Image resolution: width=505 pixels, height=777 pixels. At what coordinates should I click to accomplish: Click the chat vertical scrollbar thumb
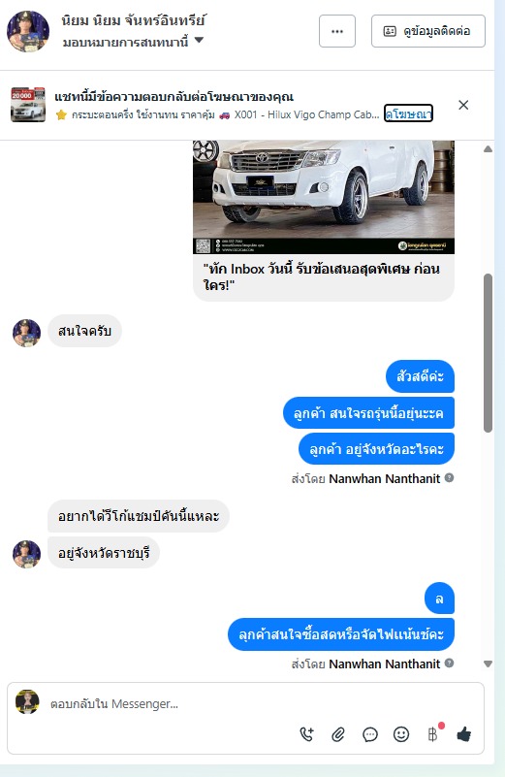coord(488,353)
